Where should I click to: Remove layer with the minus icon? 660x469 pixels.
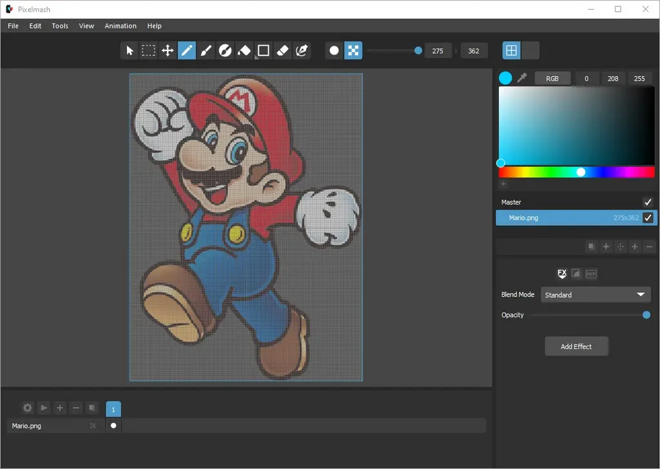pyautogui.click(x=650, y=246)
